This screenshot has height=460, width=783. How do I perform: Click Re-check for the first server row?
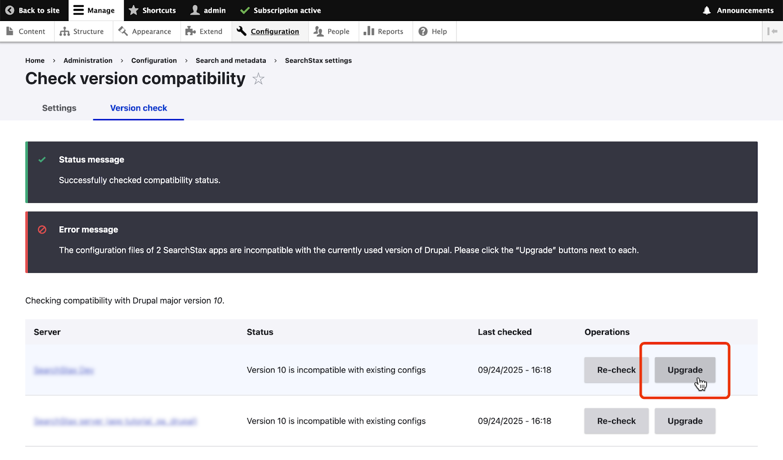(x=617, y=370)
